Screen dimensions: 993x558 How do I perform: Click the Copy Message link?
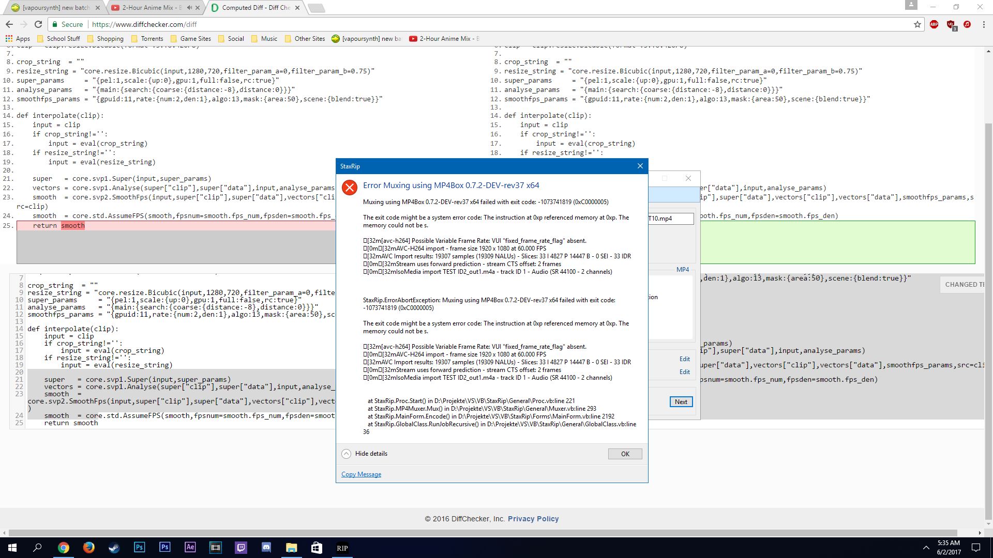(x=361, y=474)
